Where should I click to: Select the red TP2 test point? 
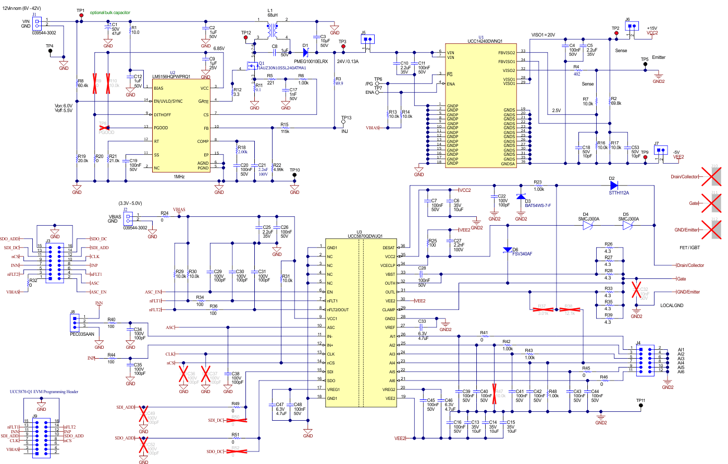pyautogui.click(x=616, y=34)
